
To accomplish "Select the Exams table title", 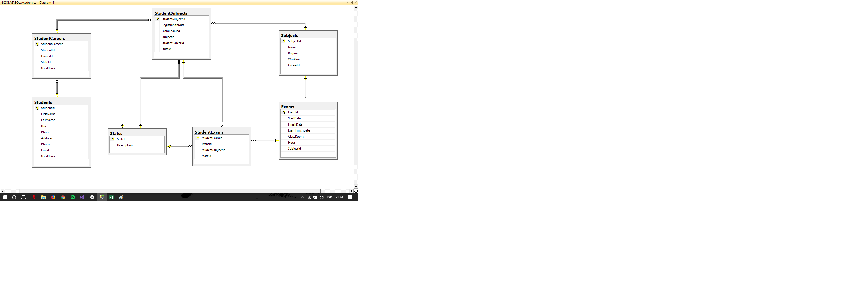I will point(288,107).
